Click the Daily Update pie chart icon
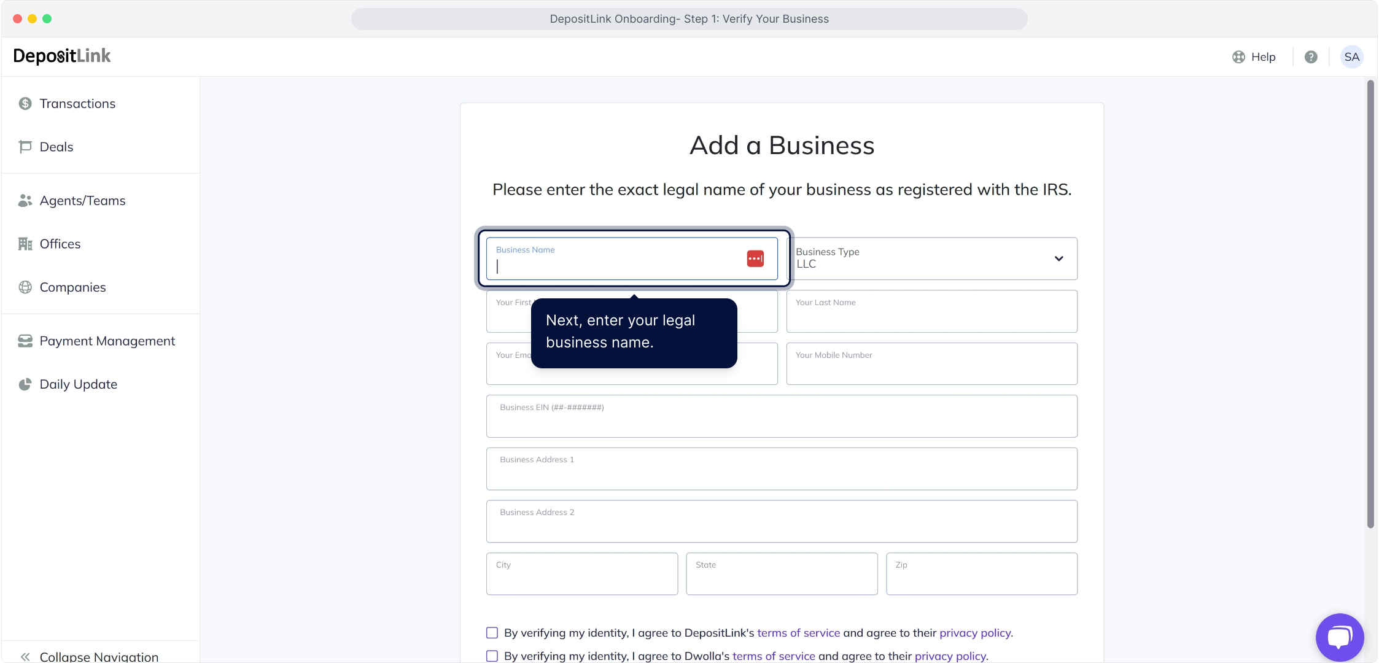1379x663 pixels. coord(25,384)
